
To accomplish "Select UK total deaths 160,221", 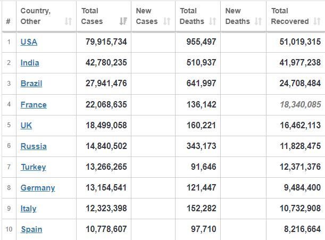I will click(x=201, y=125).
